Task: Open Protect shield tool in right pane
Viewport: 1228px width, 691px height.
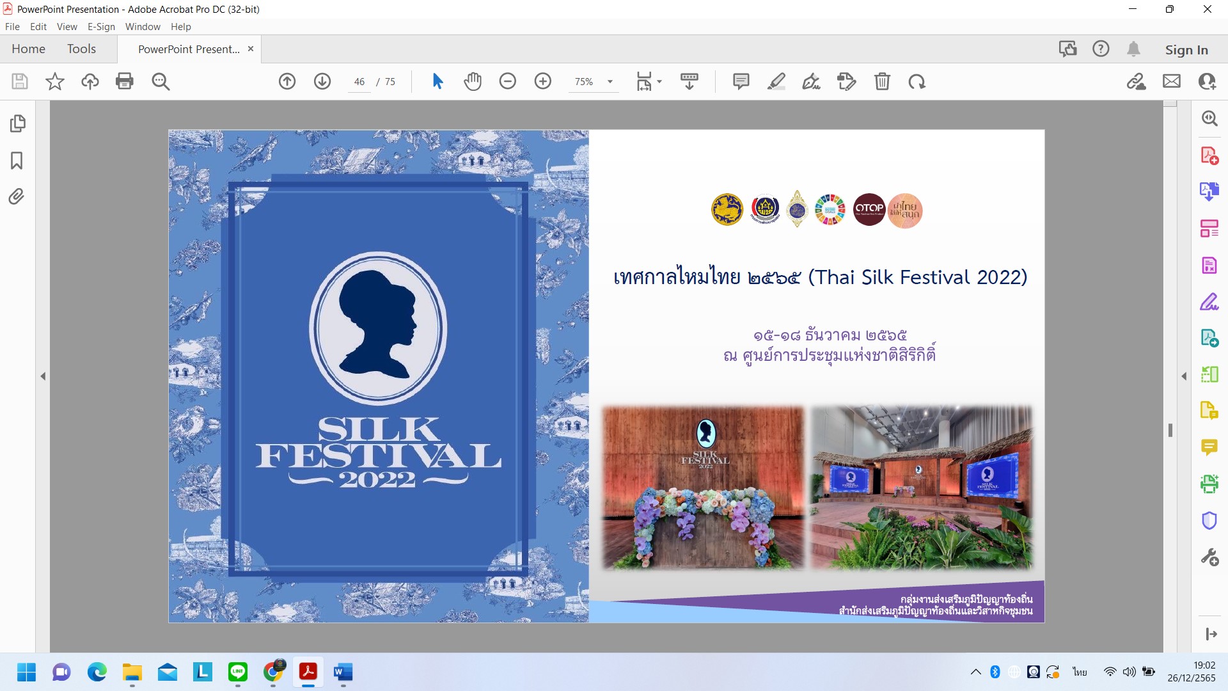Action: (x=1209, y=520)
